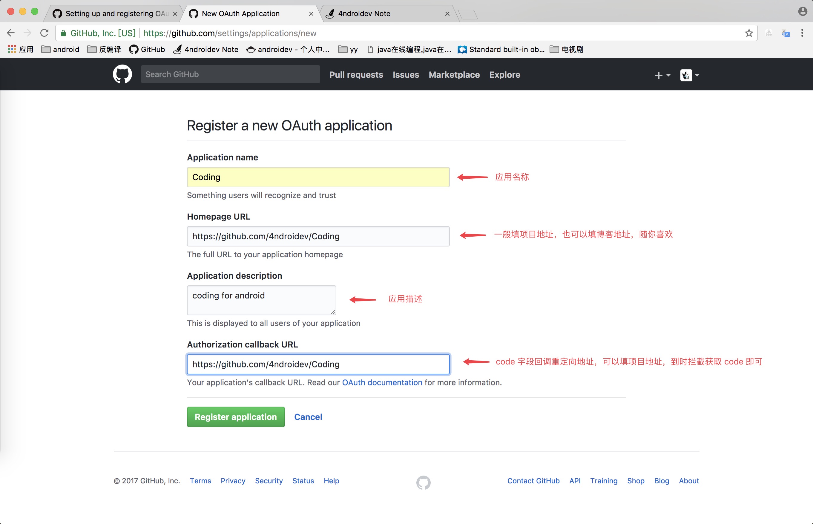
Task: Open the Apps grid bookmark
Action: pos(20,49)
